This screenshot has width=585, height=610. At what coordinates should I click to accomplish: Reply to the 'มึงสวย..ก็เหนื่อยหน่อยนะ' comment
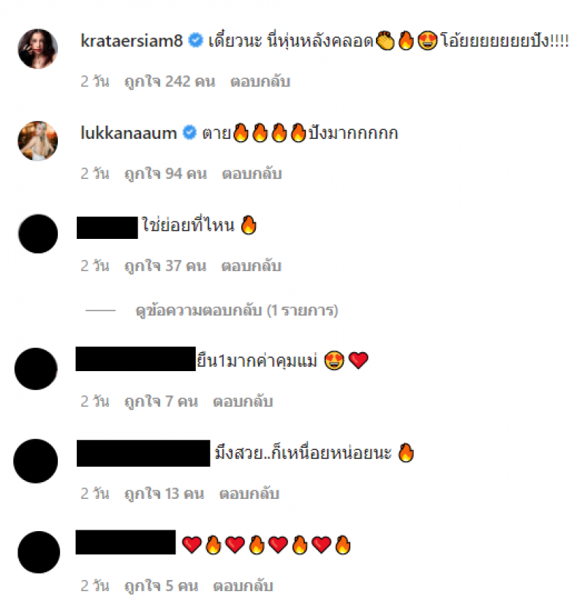pyautogui.click(x=249, y=494)
